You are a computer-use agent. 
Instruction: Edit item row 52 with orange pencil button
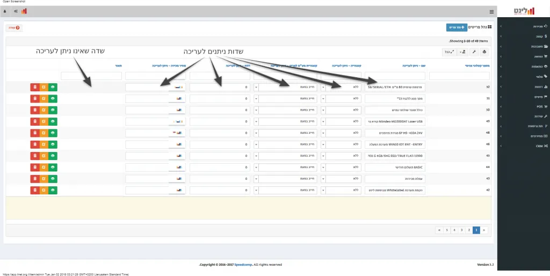[x=44, y=88]
